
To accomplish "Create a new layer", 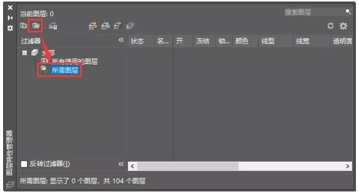I will [93, 26].
